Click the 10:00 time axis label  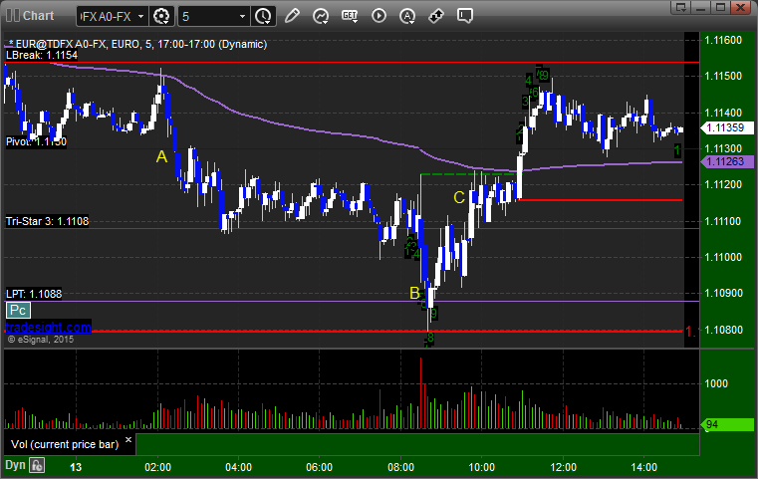point(481,467)
